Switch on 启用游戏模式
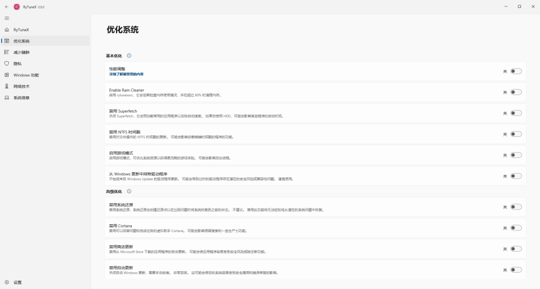This screenshot has width=540, height=289. 516,155
